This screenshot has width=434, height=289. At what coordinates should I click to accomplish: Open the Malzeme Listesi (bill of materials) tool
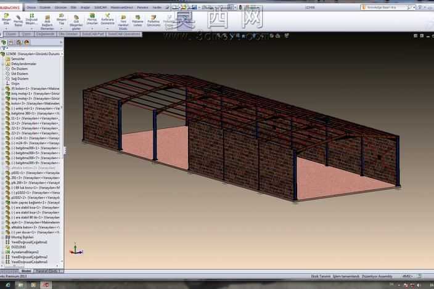tap(137, 21)
